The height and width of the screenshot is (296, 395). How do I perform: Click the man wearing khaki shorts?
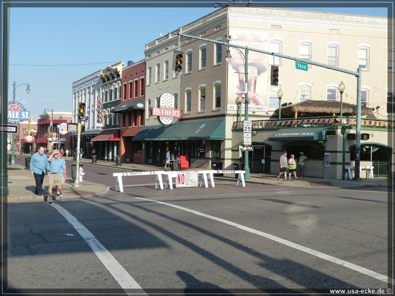coord(56,176)
